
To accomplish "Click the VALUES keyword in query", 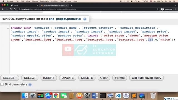I will (93, 36).
